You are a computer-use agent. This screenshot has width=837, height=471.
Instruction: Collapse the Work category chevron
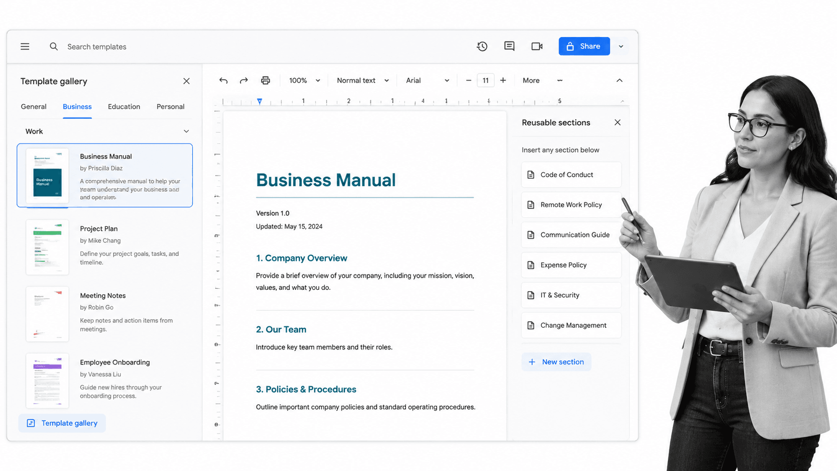pyautogui.click(x=186, y=132)
